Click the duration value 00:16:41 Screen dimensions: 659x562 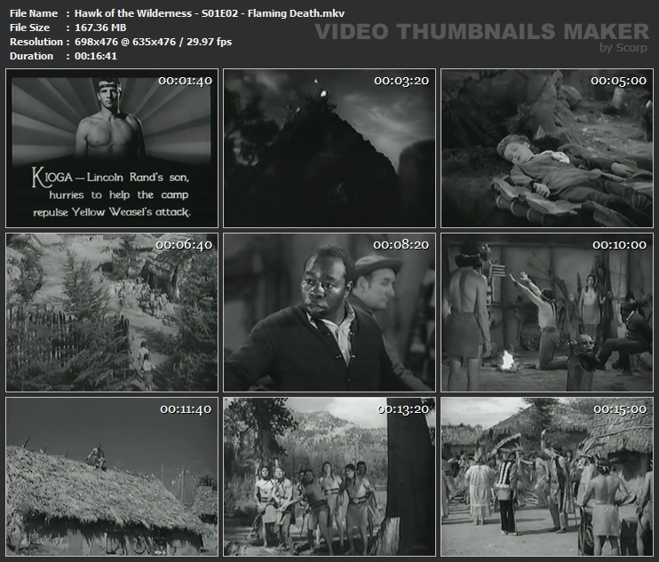click(96, 56)
